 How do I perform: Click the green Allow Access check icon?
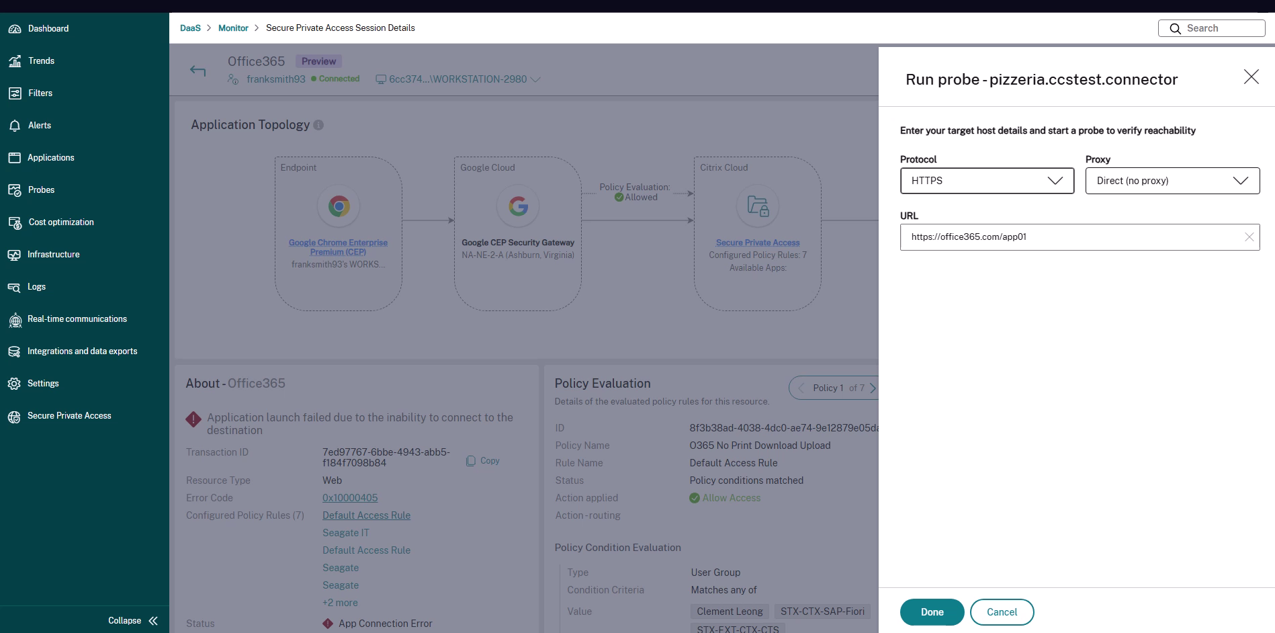click(695, 498)
